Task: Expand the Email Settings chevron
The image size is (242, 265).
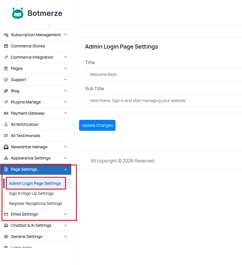Action: 66,214
